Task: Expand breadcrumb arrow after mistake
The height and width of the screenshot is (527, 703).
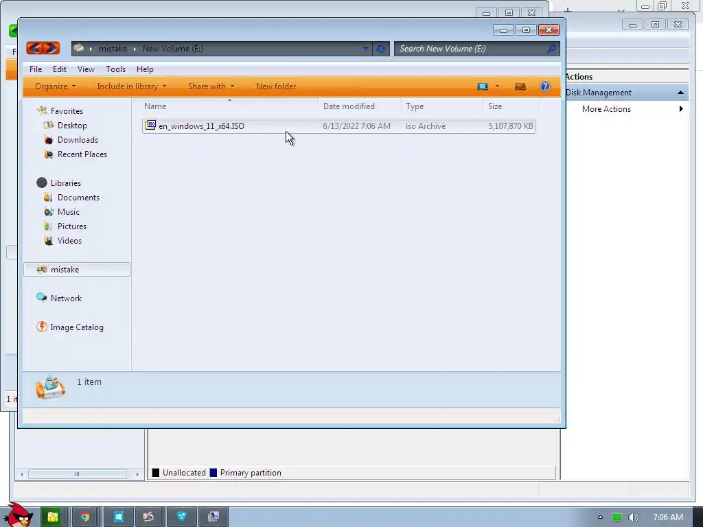Action: click(x=135, y=49)
